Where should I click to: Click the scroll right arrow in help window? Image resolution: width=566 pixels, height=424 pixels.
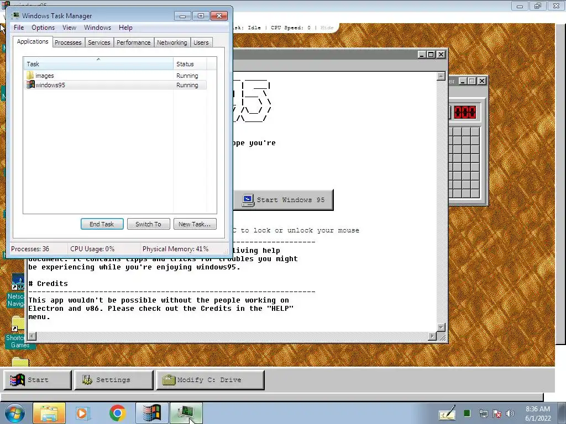click(x=432, y=336)
